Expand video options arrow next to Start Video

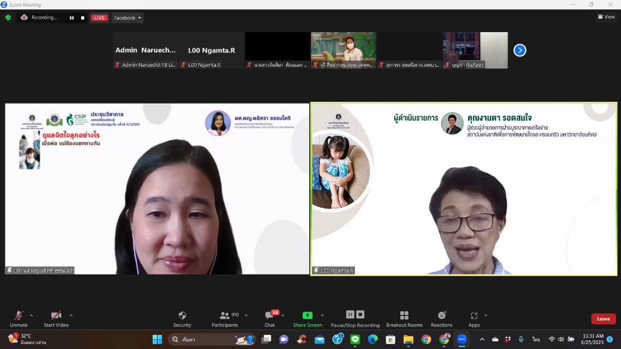click(71, 315)
